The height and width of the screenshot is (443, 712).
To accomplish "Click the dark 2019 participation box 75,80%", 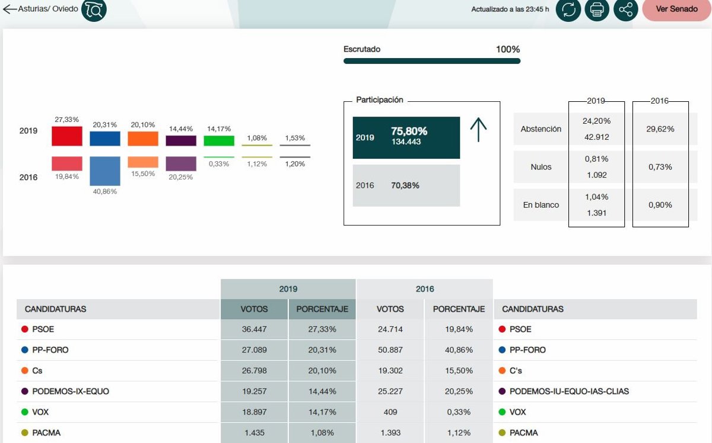I will click(406, 137).
